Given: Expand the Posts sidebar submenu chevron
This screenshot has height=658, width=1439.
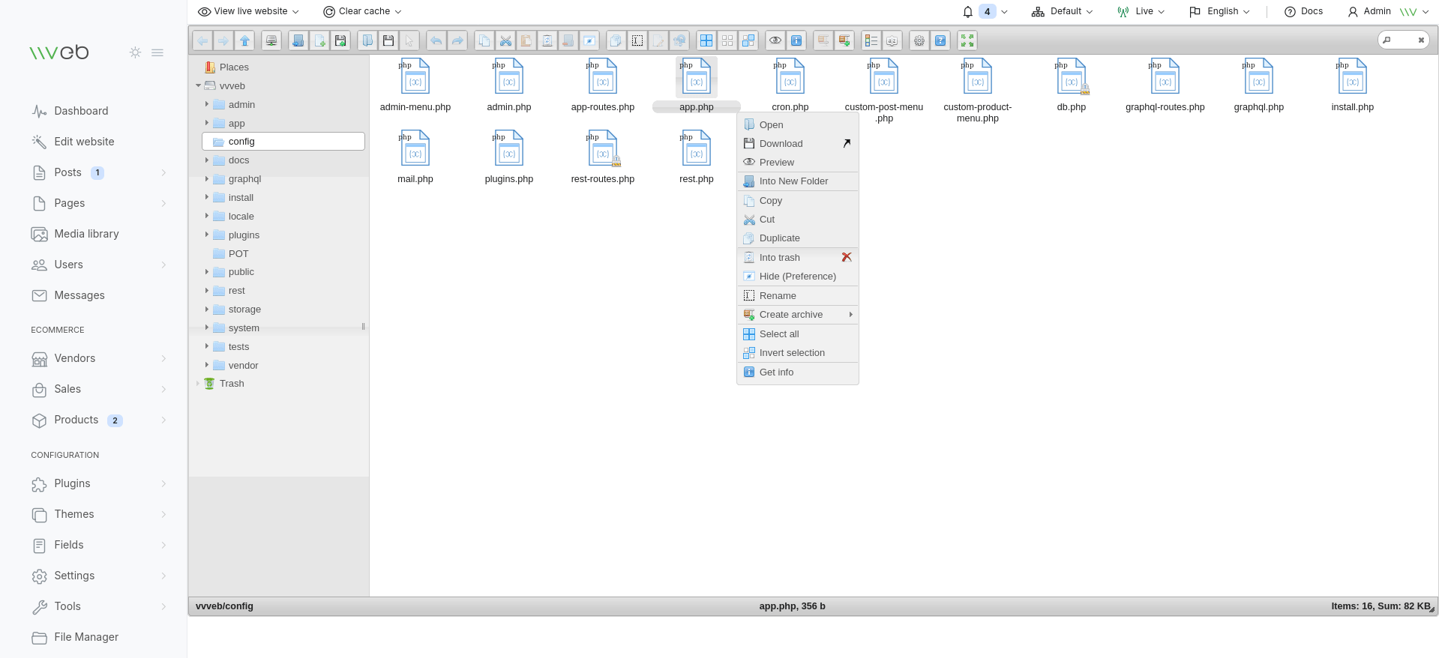Looking at the screenshot, I should point(163,172).
